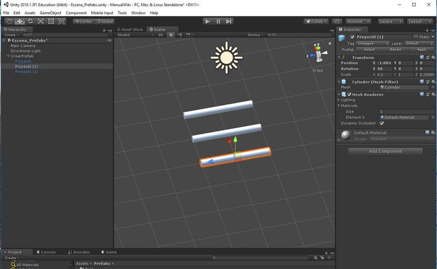The image size is (437, 269).
Task: Lock the Inspector panel
Action: pos(427,30)
